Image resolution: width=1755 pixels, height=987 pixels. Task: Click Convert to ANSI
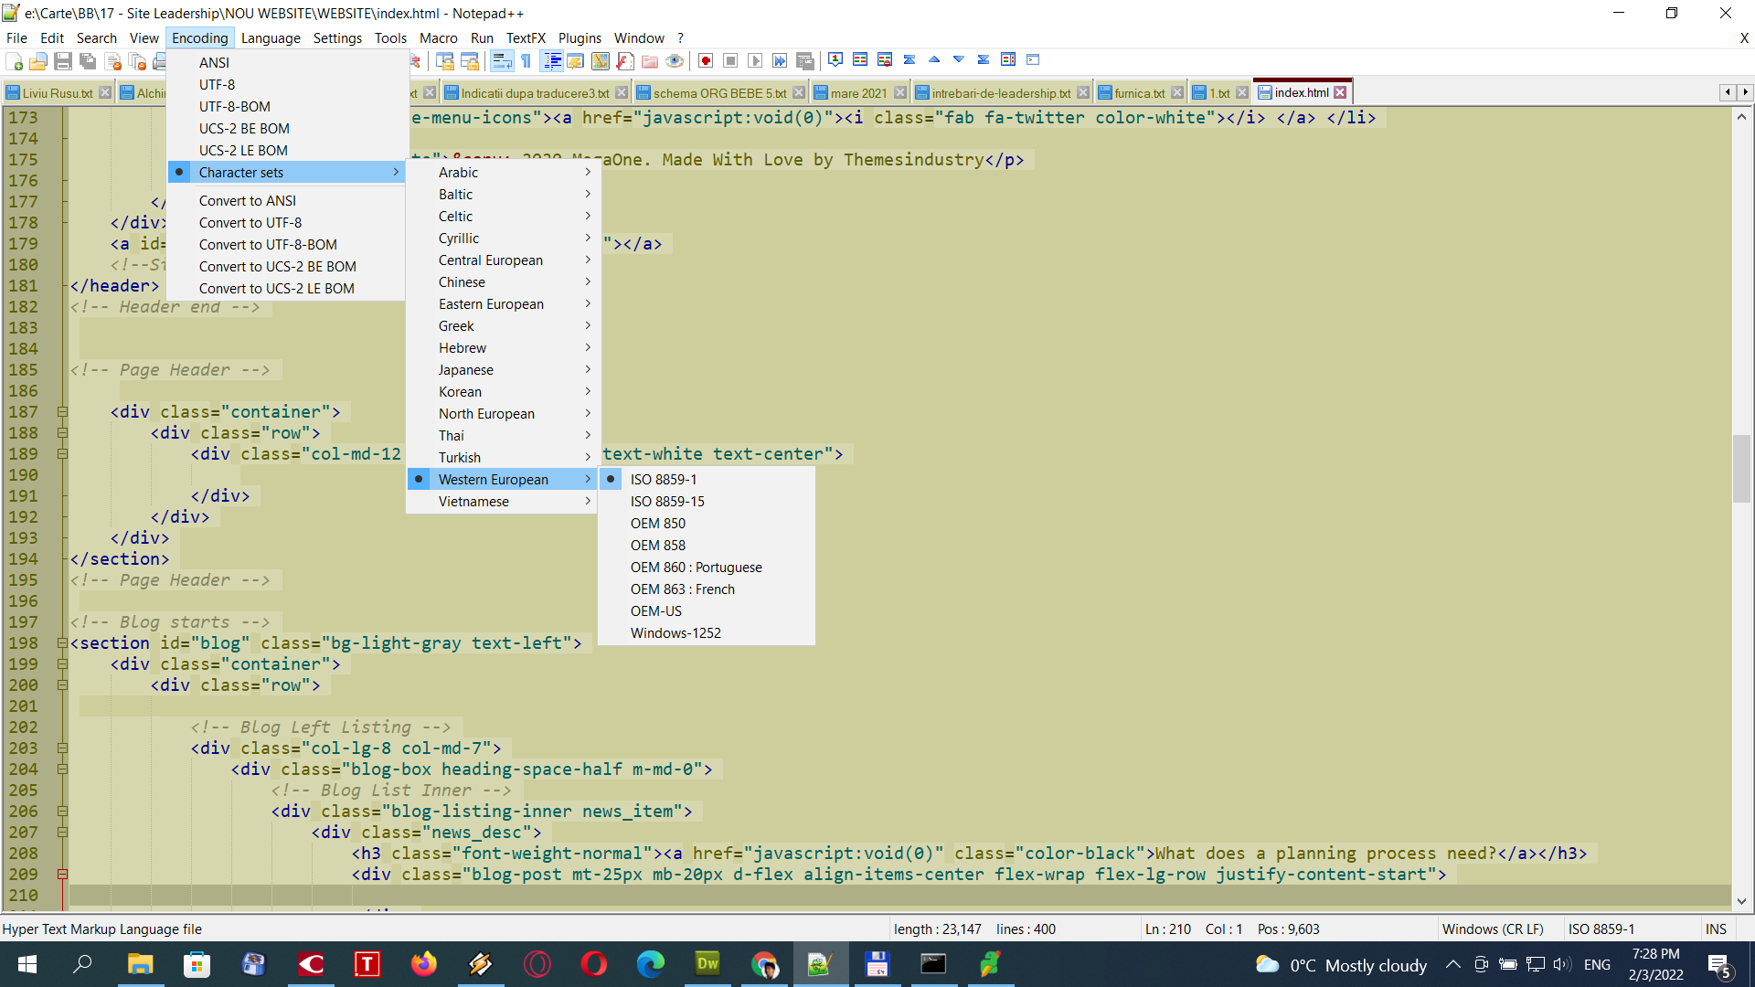[286, 200]
